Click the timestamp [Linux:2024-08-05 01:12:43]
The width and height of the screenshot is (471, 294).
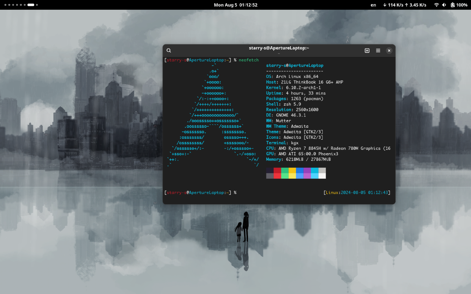[x=357, y=192]
